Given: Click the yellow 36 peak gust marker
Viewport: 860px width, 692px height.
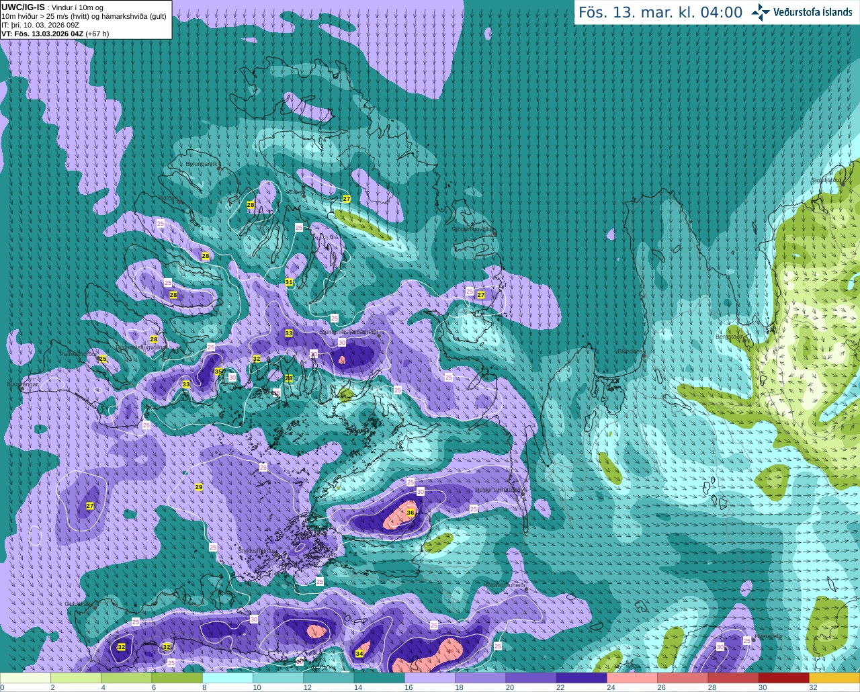Looking at the screenshot, I should coord(411,513).
